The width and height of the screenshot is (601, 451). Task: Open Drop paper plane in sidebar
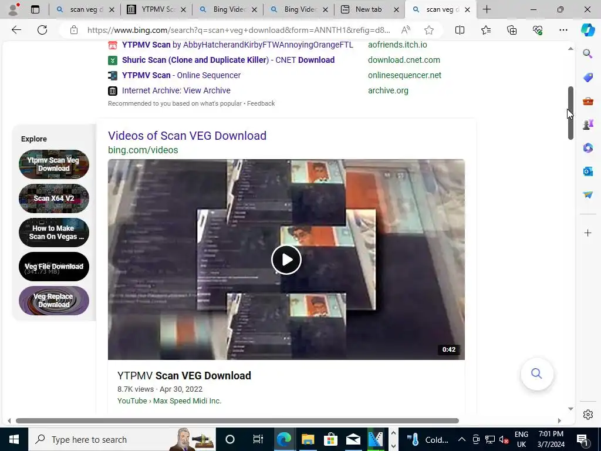588,195
